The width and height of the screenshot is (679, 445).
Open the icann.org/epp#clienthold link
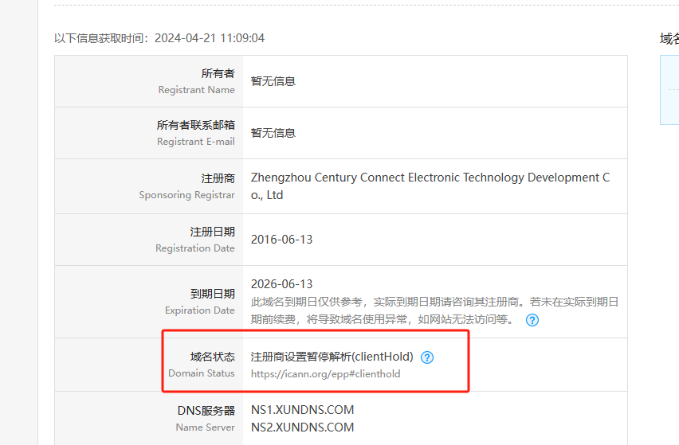(x=325, y=373)
